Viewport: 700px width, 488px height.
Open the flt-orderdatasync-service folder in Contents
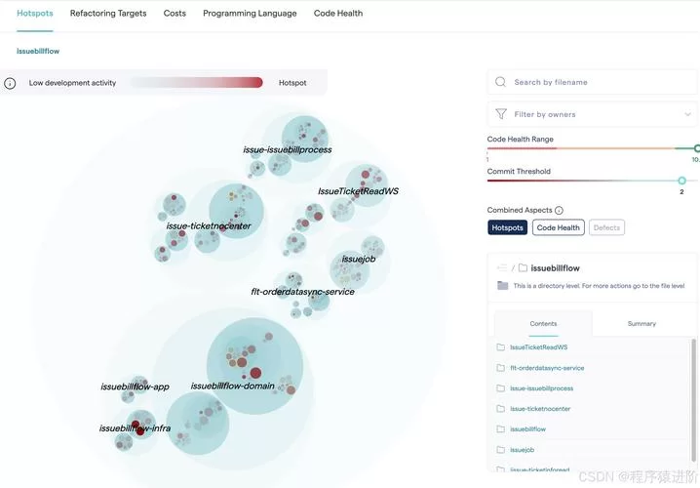pos(547,368)
